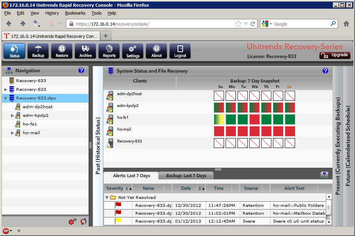This screenshot has width=355, height=236.
Task: Open the File menu
Action: coord(7,13)
